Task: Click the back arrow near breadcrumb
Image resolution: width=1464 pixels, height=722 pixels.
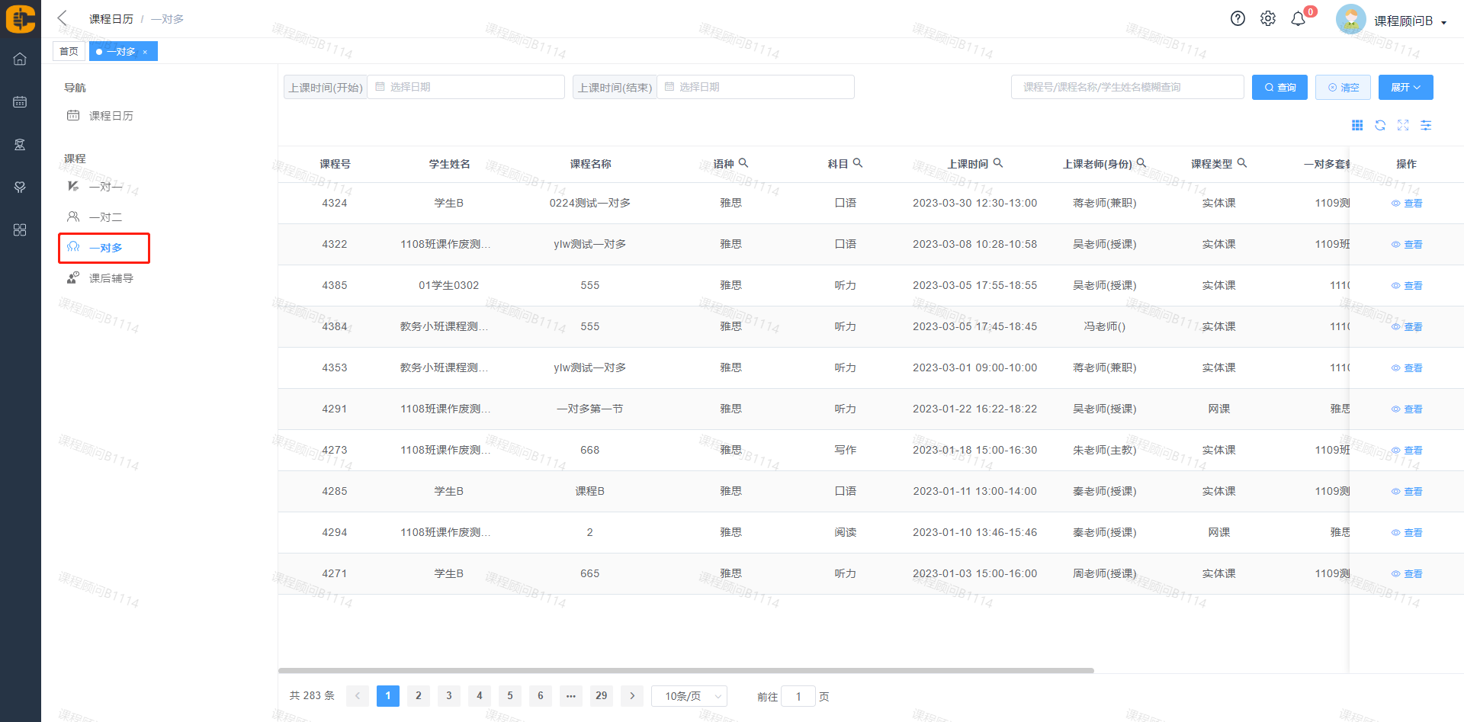Action: point(63,18)
